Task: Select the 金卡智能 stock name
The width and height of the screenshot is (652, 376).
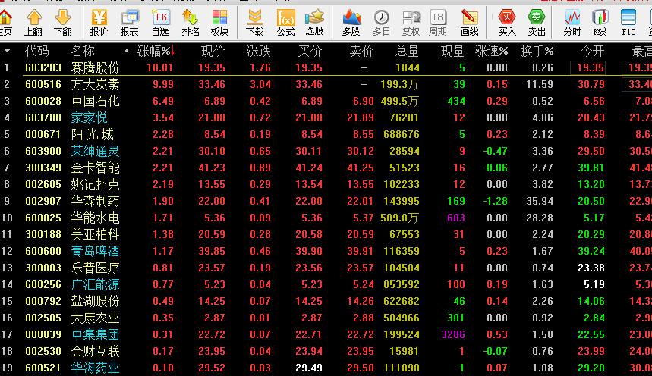Action: 95,168
